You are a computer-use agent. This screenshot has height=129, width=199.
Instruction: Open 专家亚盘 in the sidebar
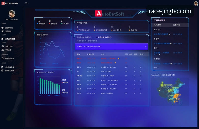tap(8, 50)
